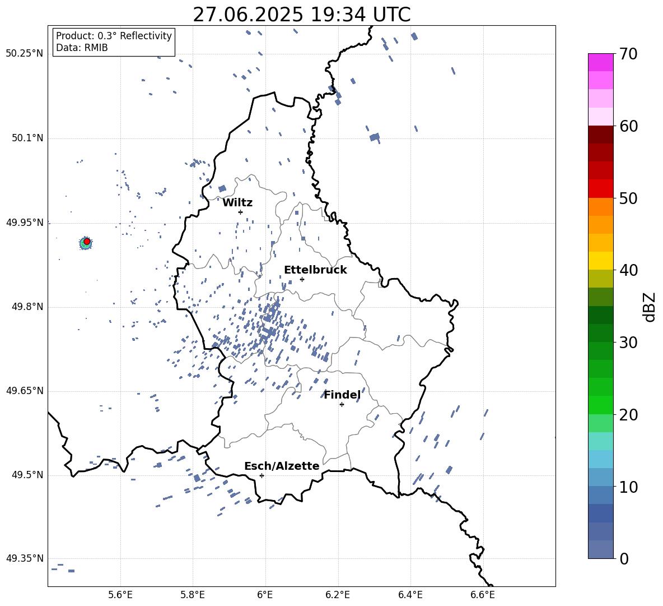
Task: Click the bright green swatch just above 20 dBZ
Action: pyautogui.click(x=601, y=405)
